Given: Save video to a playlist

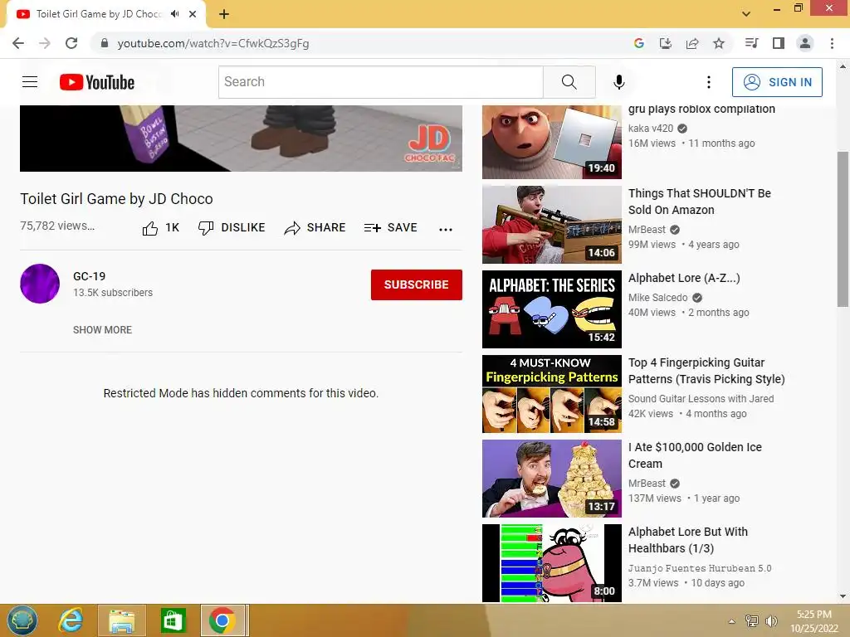Looking at the screenshot, I should [390, 228].
